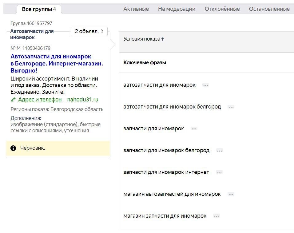Expand the «2 объявл.» panel
Viewport: 294px width, 233px height.
(89, 31)
